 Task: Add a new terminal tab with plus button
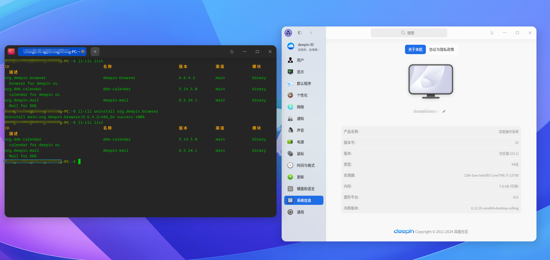(x=95, y=52)
